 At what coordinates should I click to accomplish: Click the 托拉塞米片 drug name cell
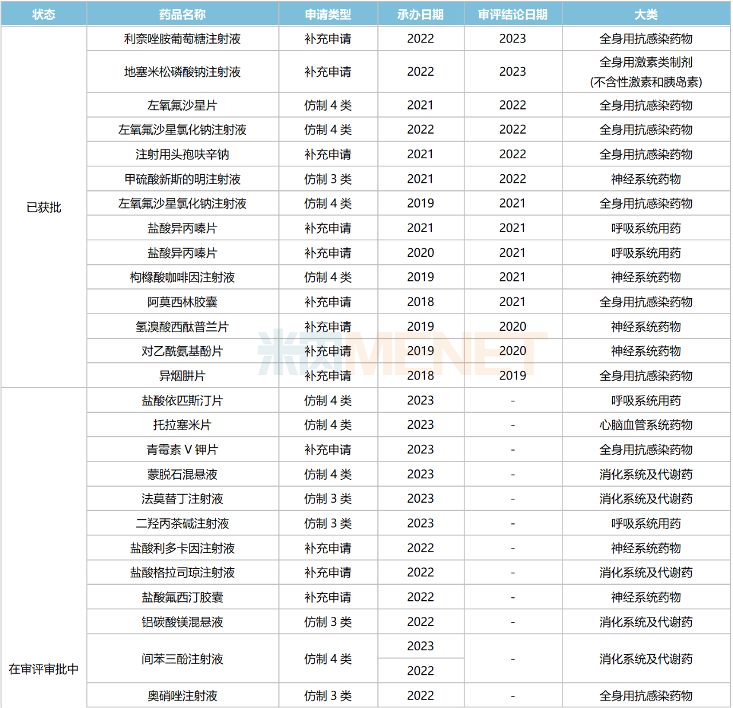(182, 425)
